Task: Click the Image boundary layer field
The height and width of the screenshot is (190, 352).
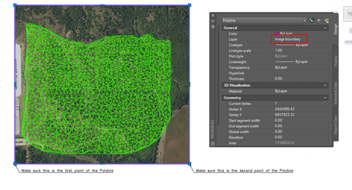Action: pos(289,39)
